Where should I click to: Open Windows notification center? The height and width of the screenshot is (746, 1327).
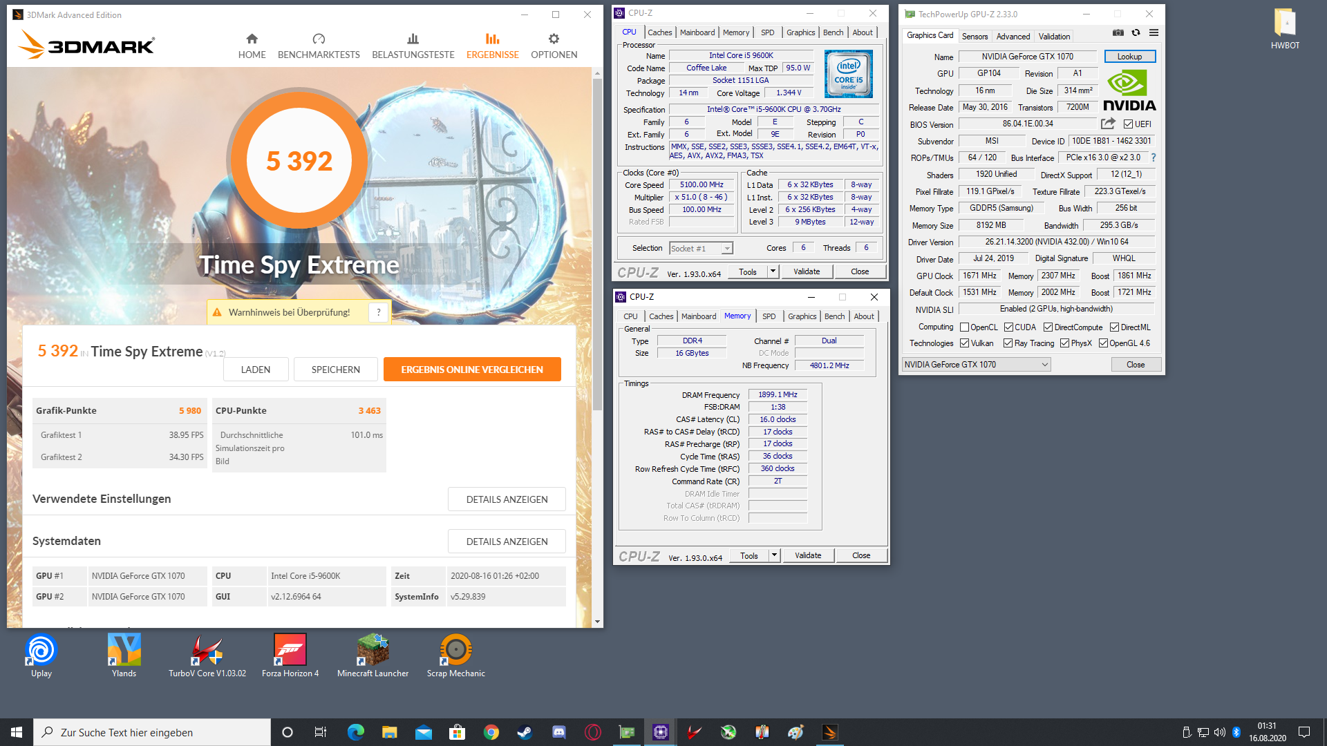pyautogui.click(x=1304, y=732)
